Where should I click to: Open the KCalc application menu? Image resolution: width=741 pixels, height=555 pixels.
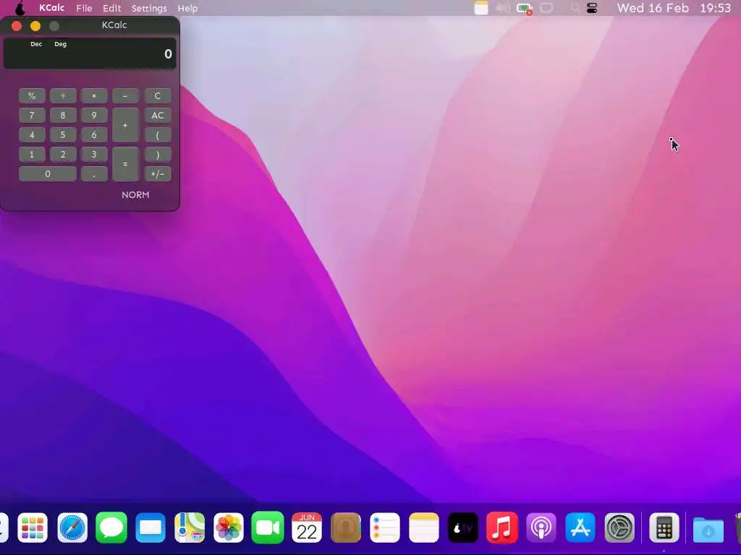[51, 8]
